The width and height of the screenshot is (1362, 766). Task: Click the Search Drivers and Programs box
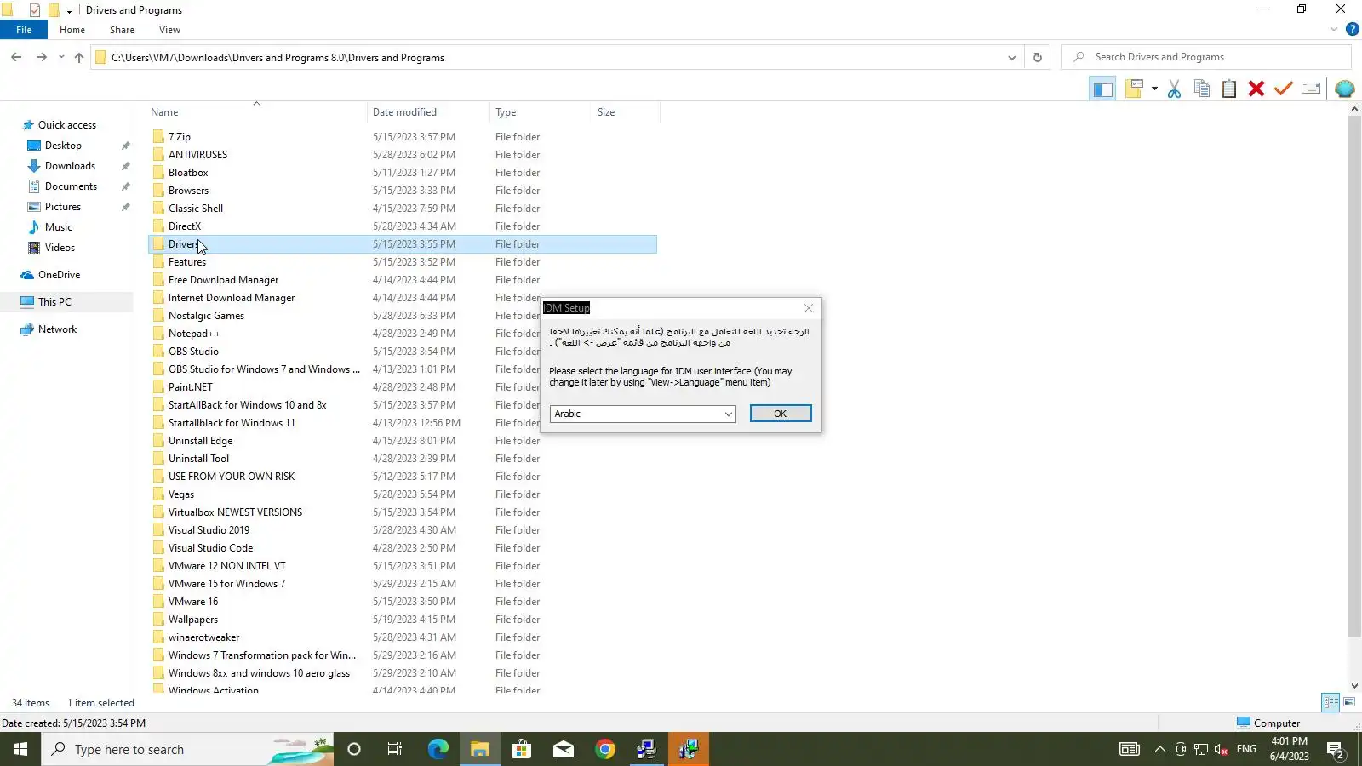pyautogui.click(x=1206, y=57)
